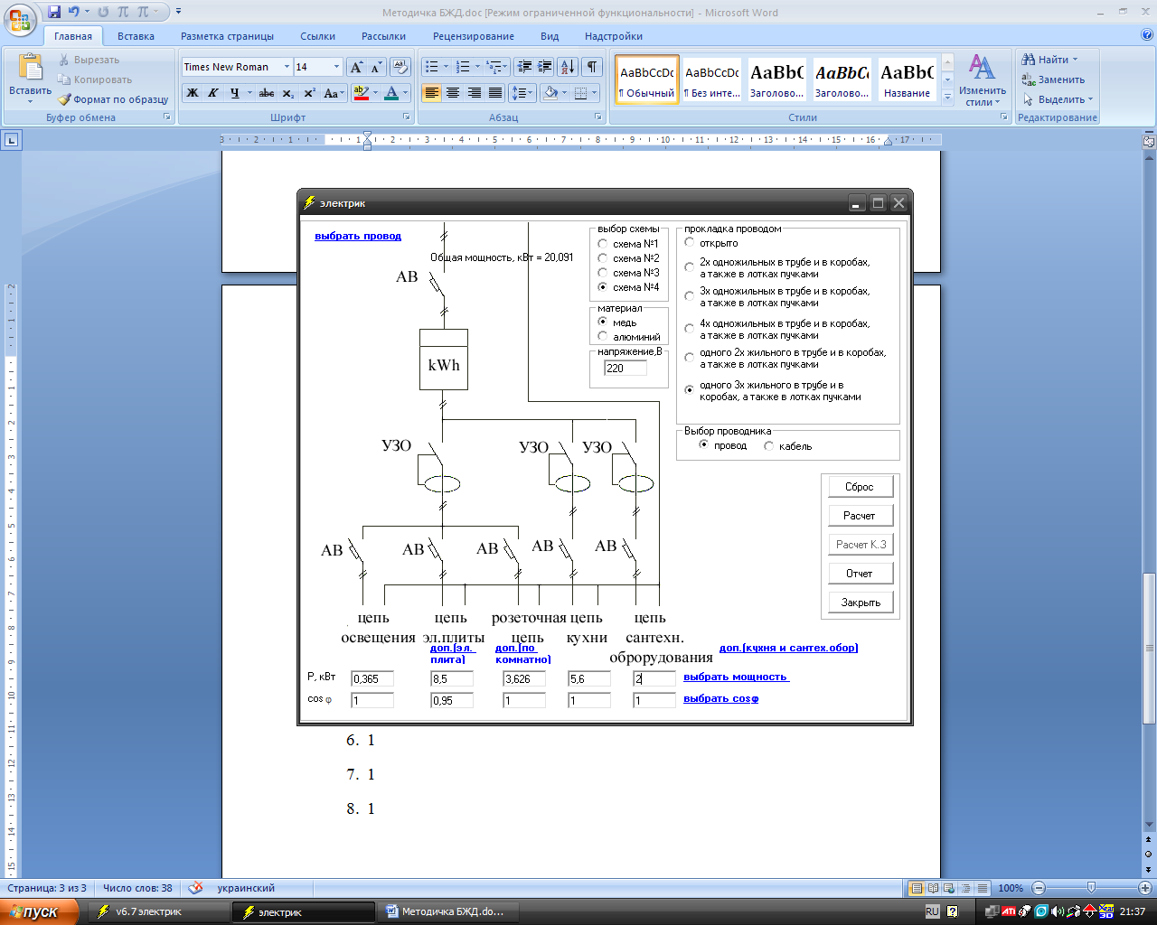Choose алюминий as the material
This screenshot has height=925, width=1157.
click(x=603, y=337)
